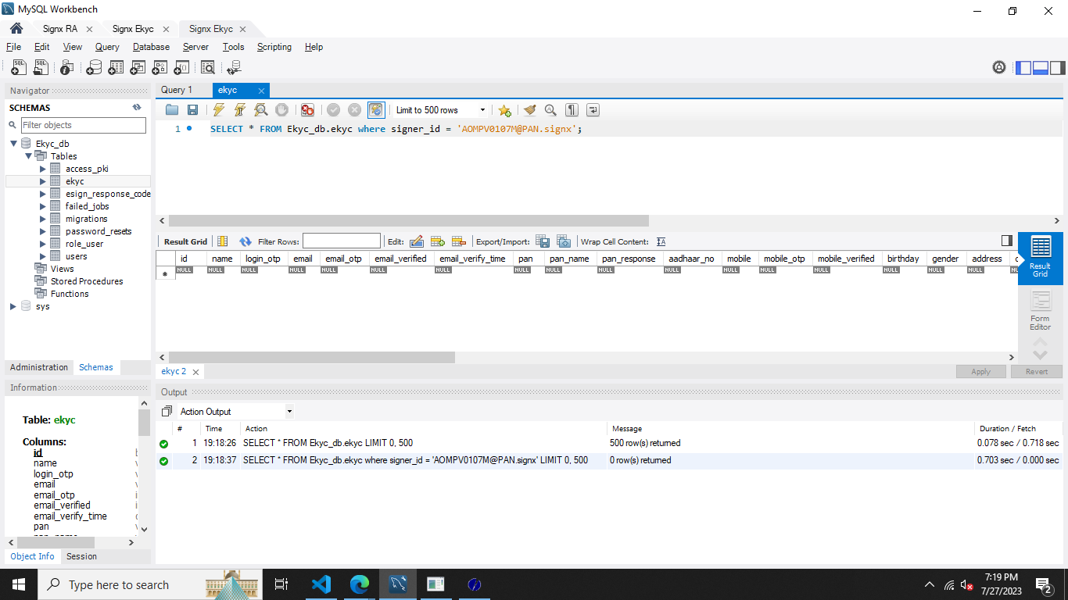Open the Database menu

click(x=151, y=47)
